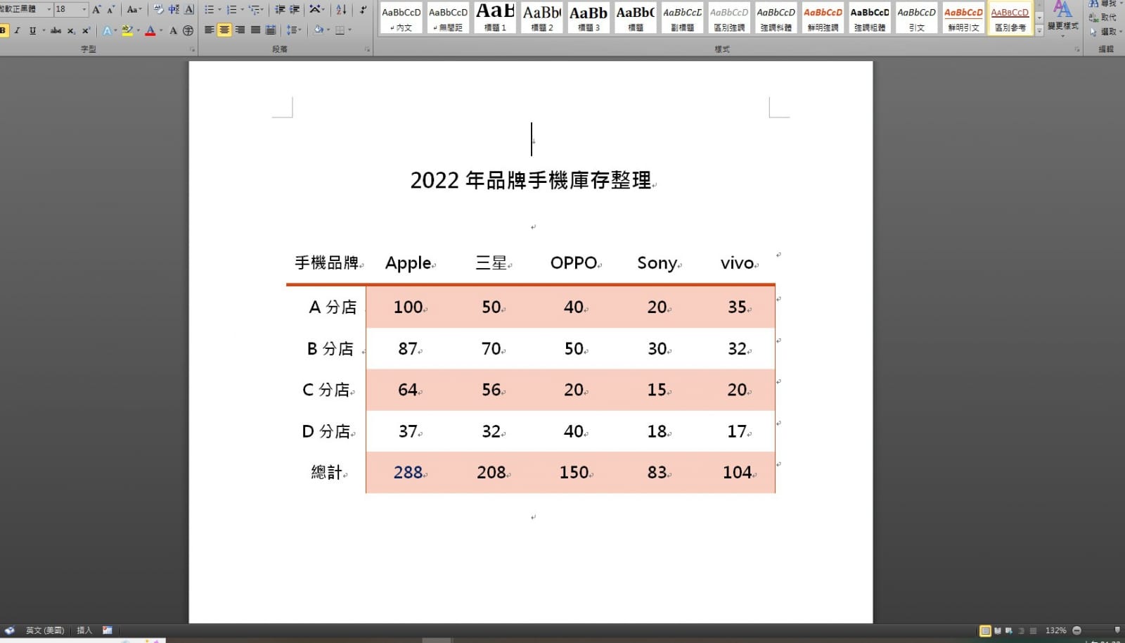
Task: Apply yellow text highlight color
Action: pos(127,30)
